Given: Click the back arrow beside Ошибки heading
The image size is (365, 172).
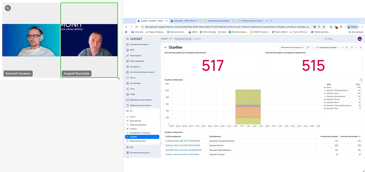Looking at the screenshot, I should tap(166, 47).
